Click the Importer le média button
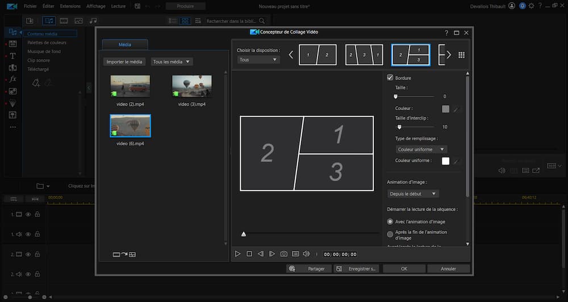Screen dimensions: 568x302 (x=124, y=62)
